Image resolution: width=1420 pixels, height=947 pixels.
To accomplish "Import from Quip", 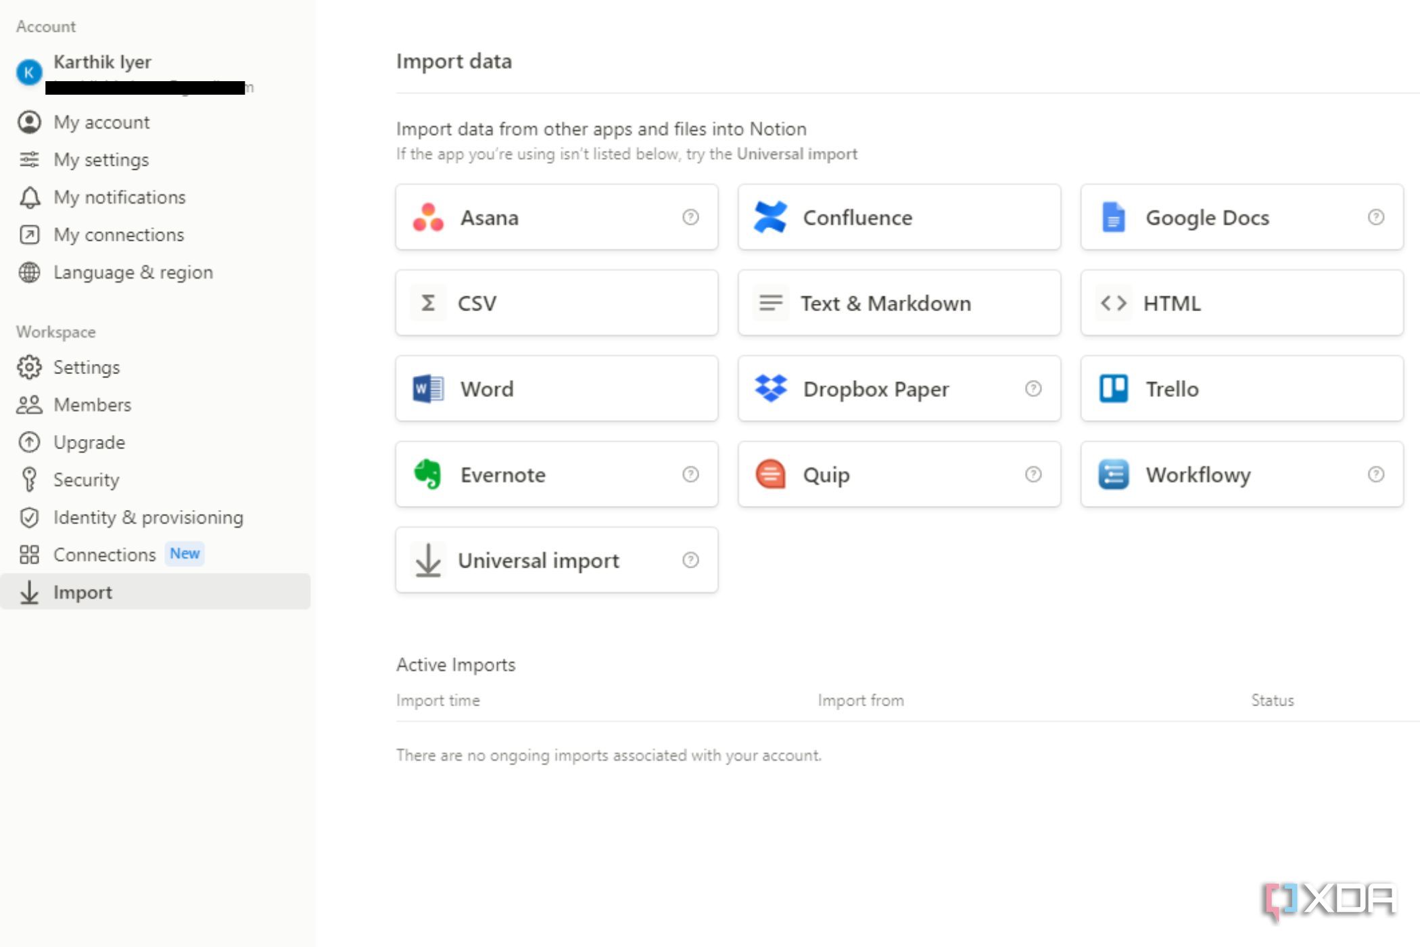I will (x=899, y=474).
